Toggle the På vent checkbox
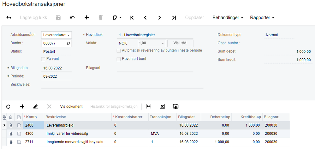The width and height of the screenshot is (315, 149). pos(43,59)
